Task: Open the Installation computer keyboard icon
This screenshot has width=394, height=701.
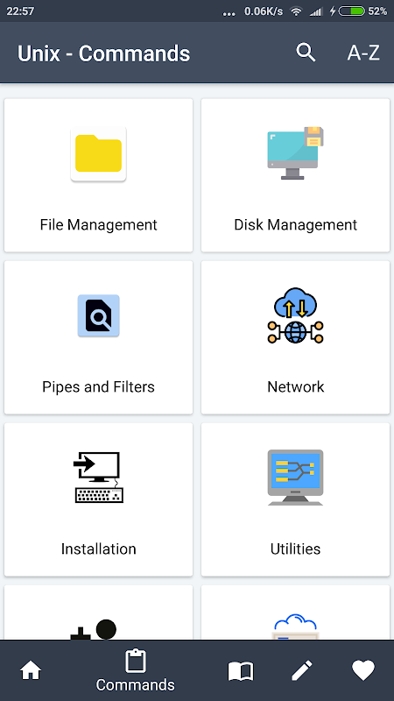Action: pyautogui.click(x=98, y=478)
